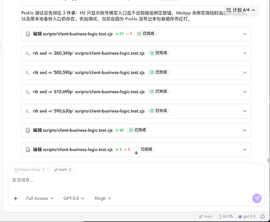Click the info icon in status bar

point(262,217)
